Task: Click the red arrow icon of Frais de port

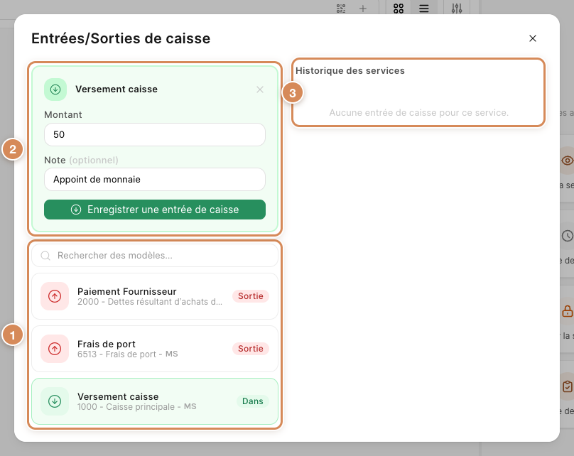Action: point(55,349)
